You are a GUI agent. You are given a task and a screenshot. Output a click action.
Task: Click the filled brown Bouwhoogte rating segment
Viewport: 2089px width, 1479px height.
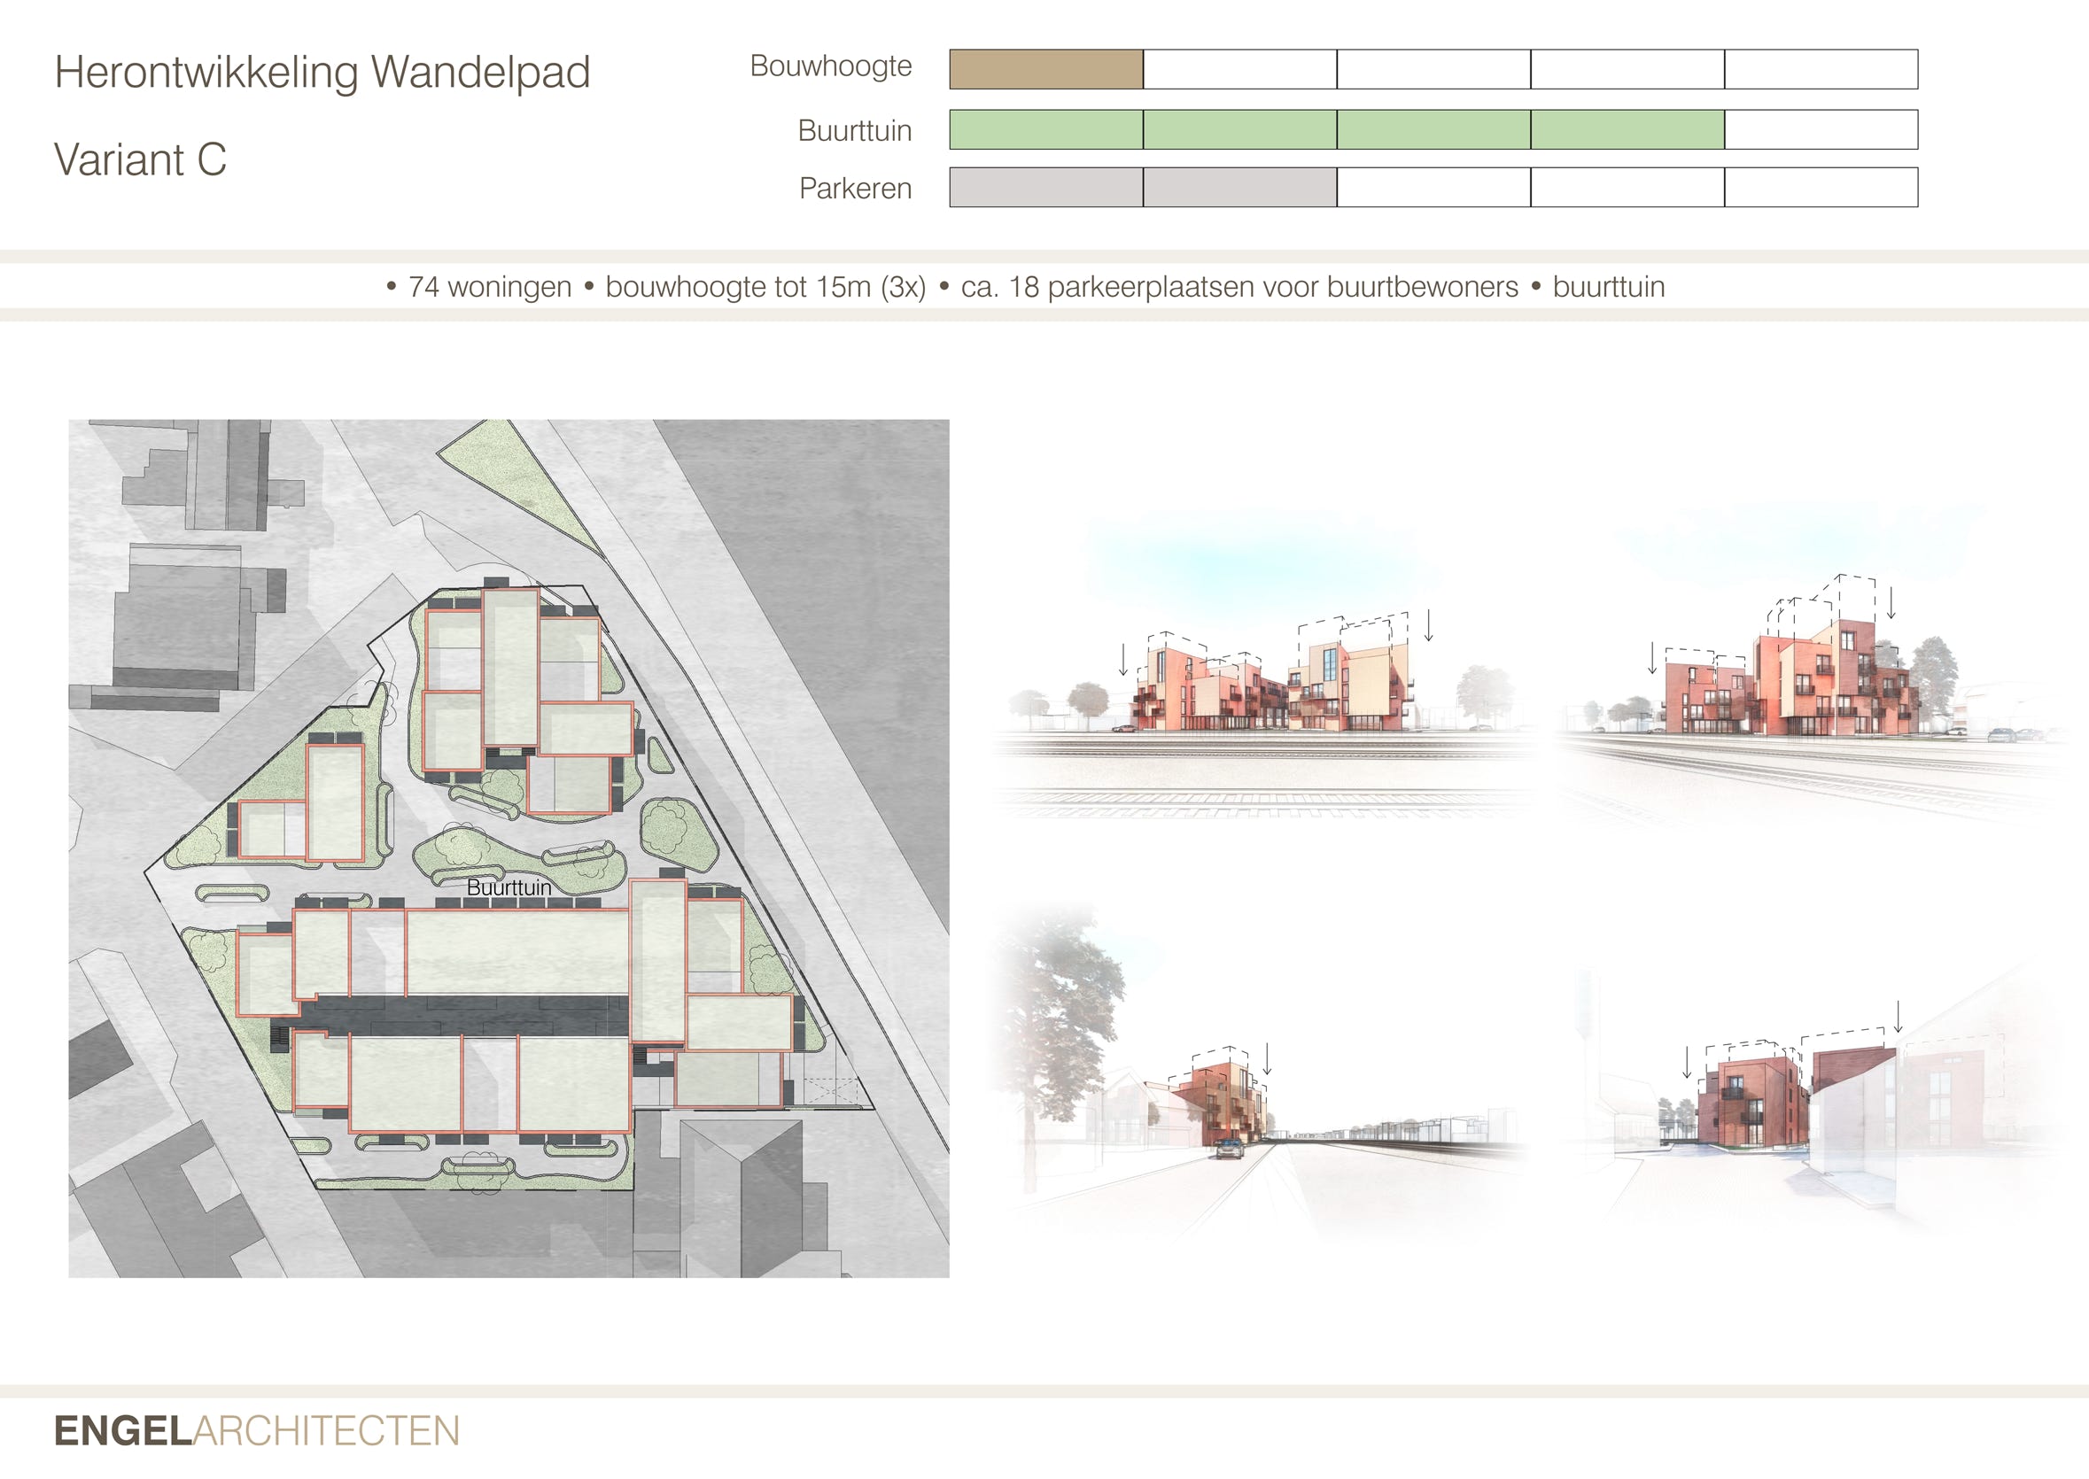[1046, 69]
